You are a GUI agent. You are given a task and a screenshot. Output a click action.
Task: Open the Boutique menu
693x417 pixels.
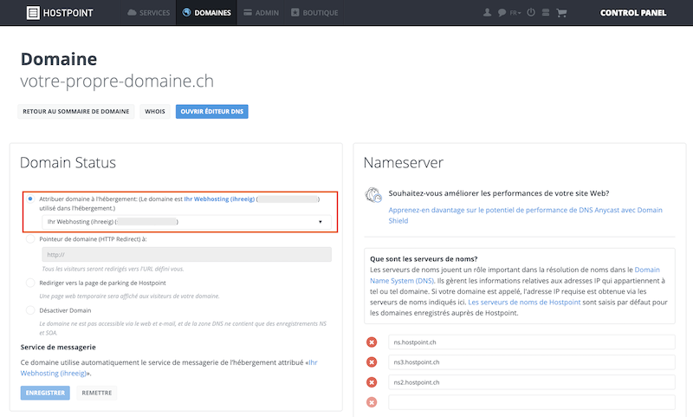pyautogui.click(x=314, y=13)
